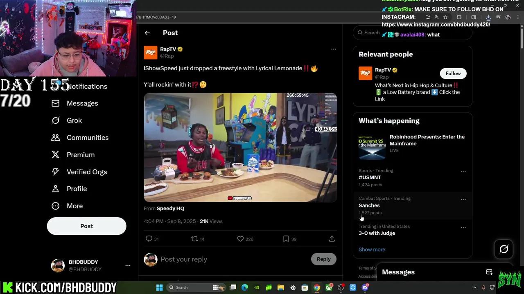Open the #USMNT trending topic
524x294 pixels.
pos(370,178)
